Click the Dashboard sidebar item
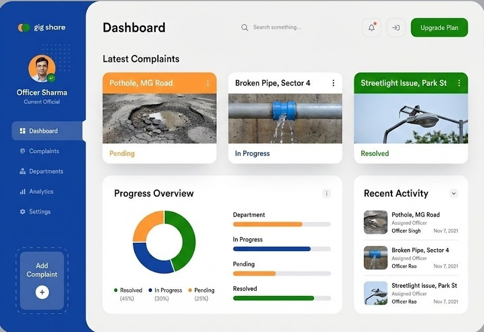 tap(43, 131)
